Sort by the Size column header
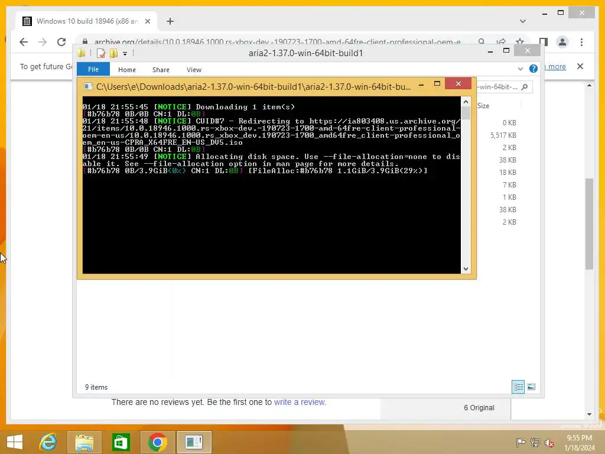 (x=483, y=106)
